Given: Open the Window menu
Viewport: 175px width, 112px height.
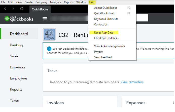Looking at the screenshot, I should point(81,2).
